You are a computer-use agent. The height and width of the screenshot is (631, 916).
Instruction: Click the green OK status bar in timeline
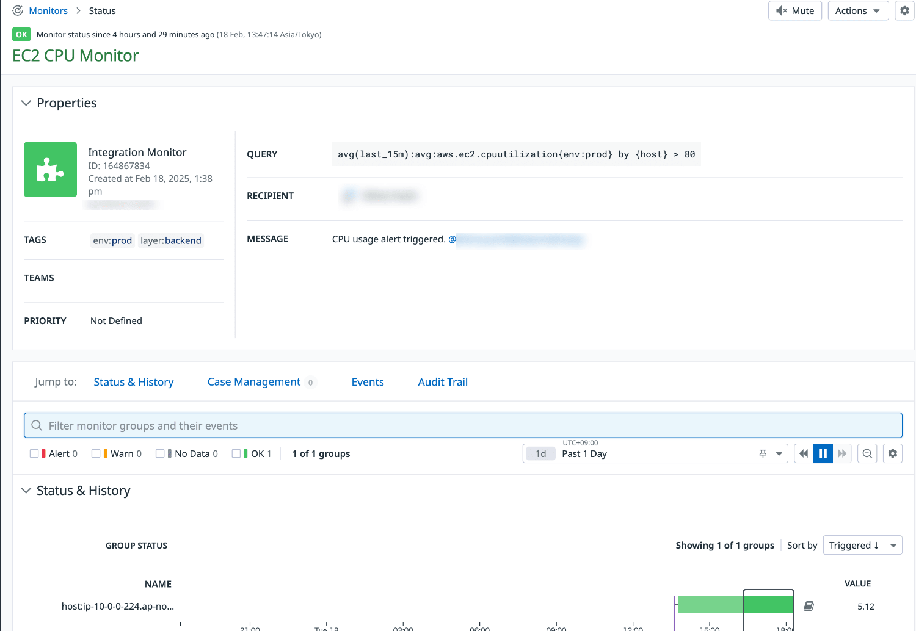[x=736, y=605]
